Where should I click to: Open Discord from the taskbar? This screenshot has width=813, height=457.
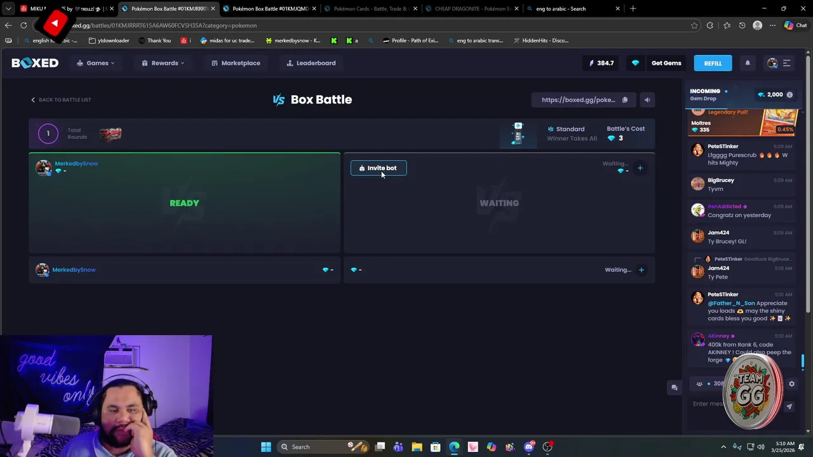(x=529, y=447)
